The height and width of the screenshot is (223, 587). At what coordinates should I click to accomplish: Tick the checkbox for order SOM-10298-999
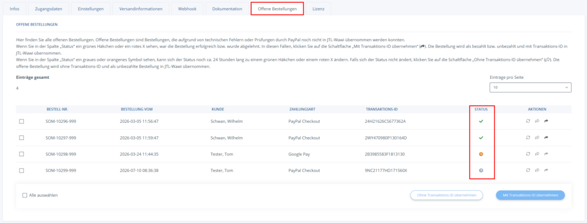point(22,154)
